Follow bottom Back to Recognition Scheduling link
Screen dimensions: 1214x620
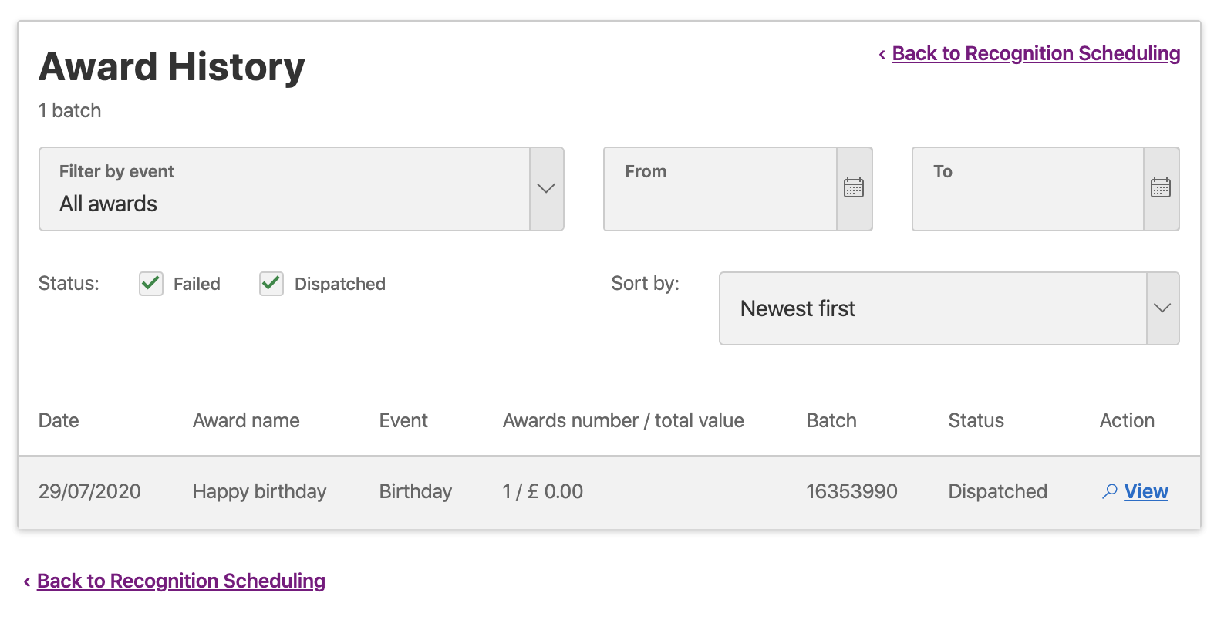click(181, 581)
